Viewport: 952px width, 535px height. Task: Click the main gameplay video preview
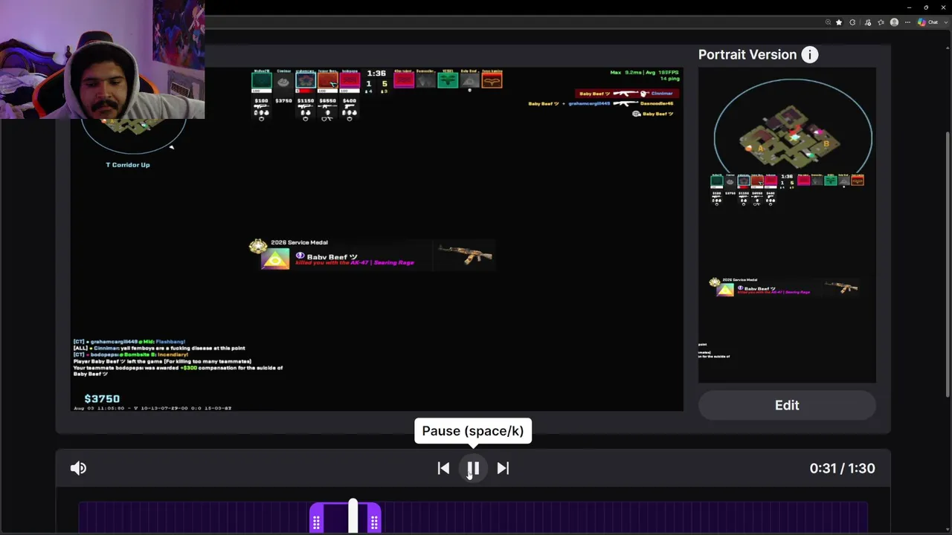[377, 239]
